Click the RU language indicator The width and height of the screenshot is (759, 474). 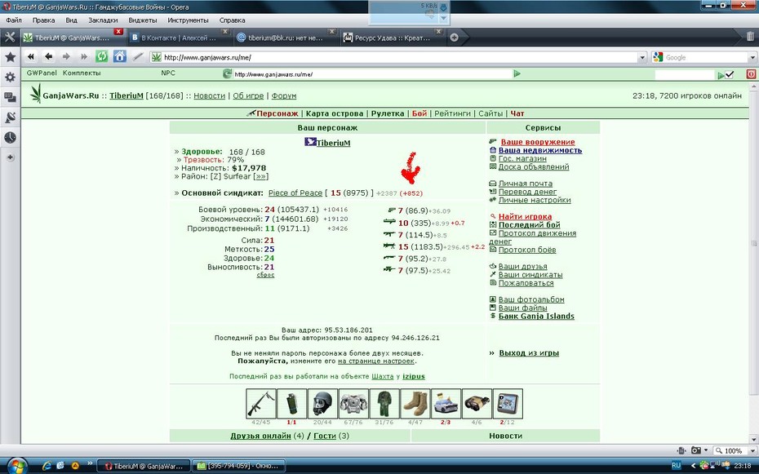(677, 466)
